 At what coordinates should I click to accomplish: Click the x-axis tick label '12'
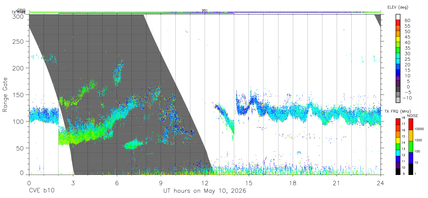205,183
